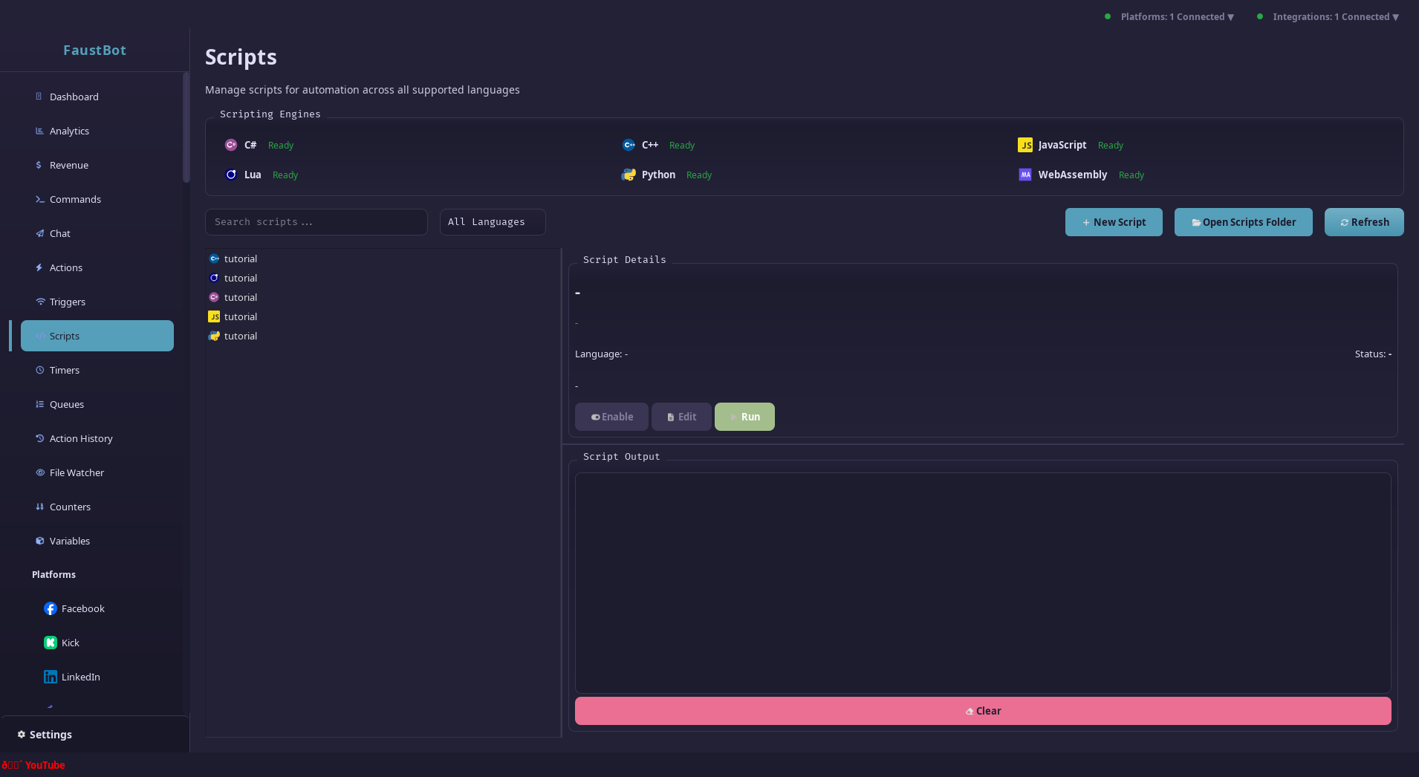The width and height of the screenshot is (1419, 777).
Task: Select the Chat icon in the sidebar
Action: click(39, 233)
